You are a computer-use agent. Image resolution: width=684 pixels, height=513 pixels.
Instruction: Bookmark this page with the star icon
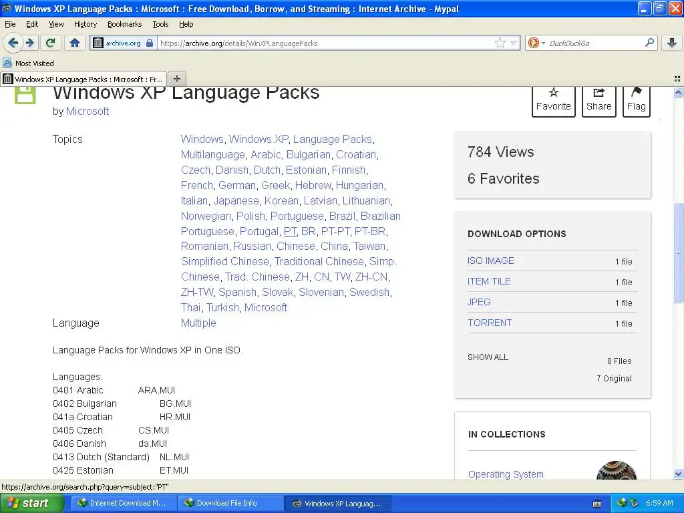tap(500, 43)
